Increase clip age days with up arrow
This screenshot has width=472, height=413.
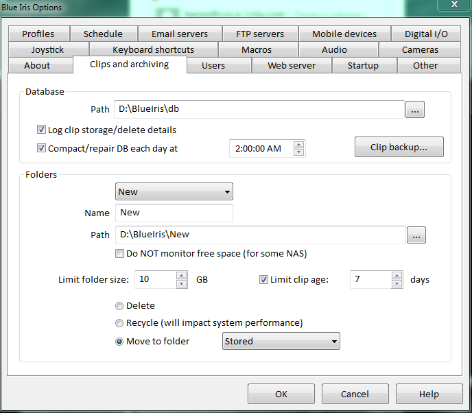(397, 275)
